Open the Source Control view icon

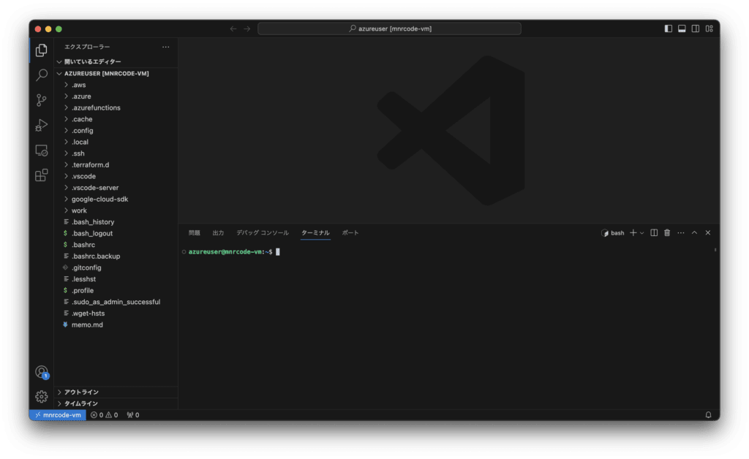click(42, 100)
